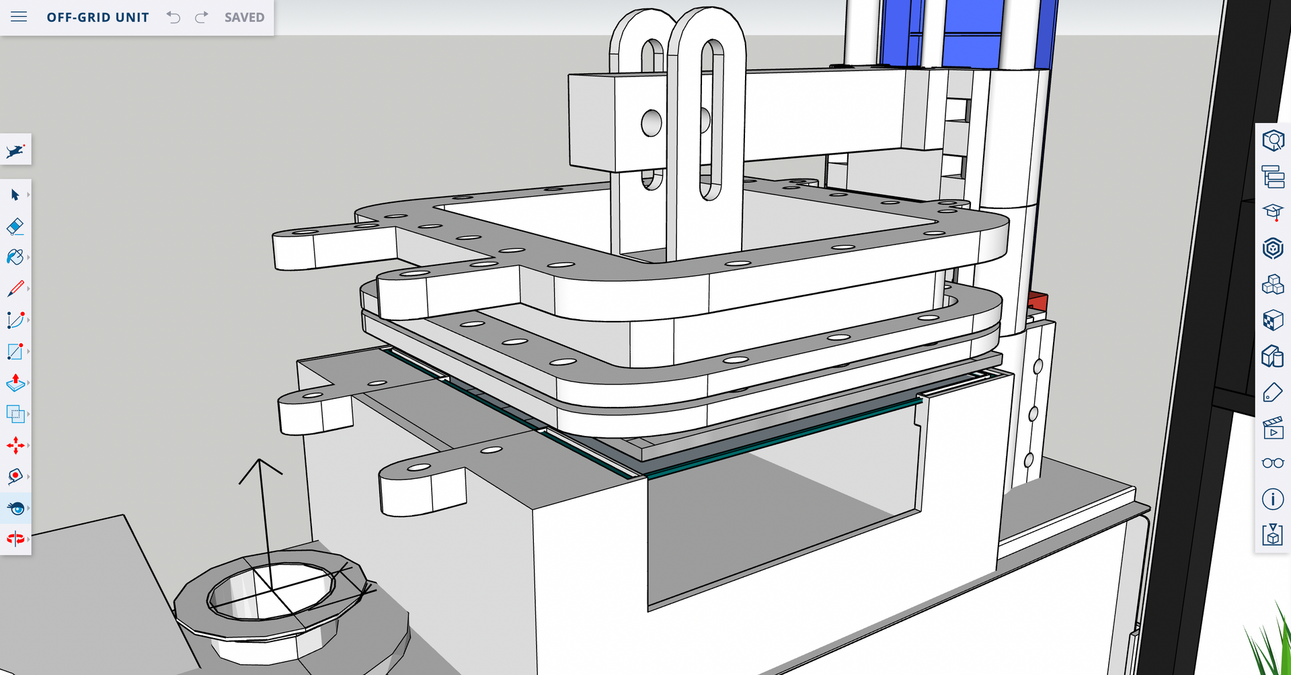Screen dimensions: 1291x675
Task: Open the Model Info panel
Action: (1273, 499)
